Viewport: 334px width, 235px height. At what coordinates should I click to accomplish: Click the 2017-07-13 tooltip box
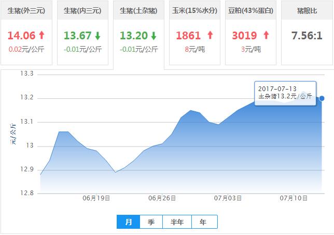click(285, 93)
